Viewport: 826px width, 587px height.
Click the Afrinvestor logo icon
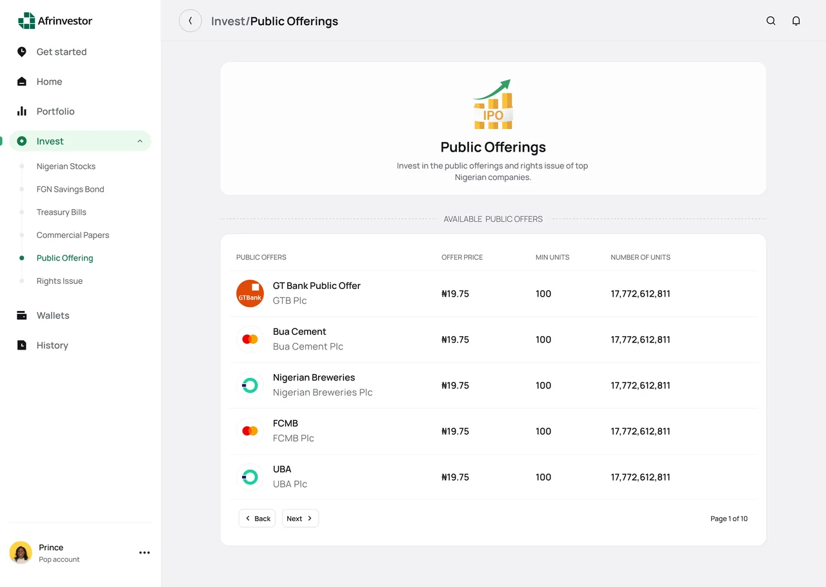click(26, 21)
